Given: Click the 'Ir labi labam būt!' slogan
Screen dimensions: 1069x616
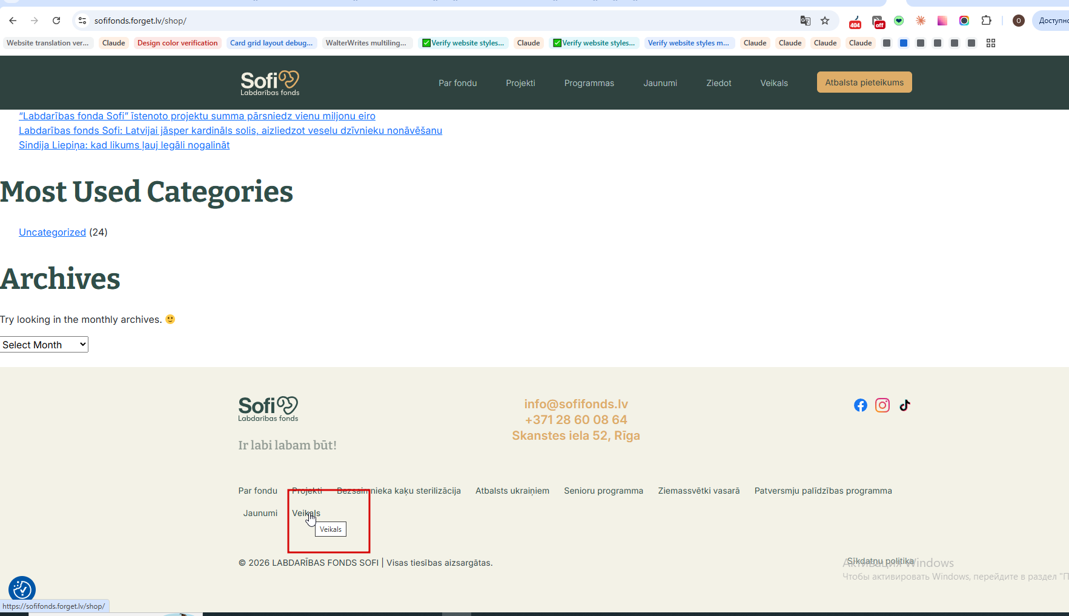Looking at the screenshot, I should (287, 445).
